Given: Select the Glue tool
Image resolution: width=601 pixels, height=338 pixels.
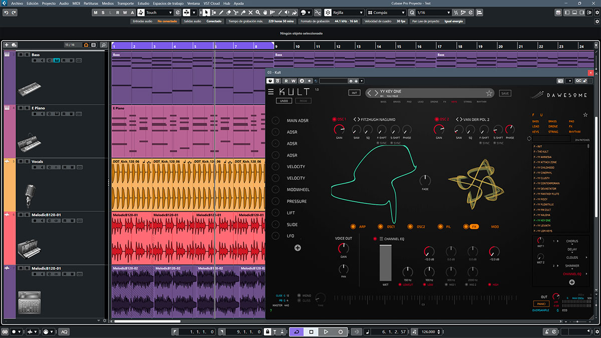Looking at the screenshot, I should tap(243, 12).
